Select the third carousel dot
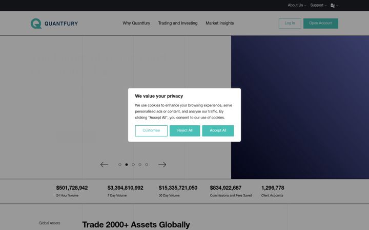369x230 pixels. [133, 165]
